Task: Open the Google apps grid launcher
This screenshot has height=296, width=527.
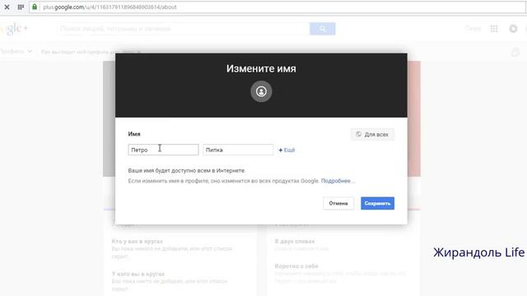Action: pyautogui.click(x=494, y=29)
